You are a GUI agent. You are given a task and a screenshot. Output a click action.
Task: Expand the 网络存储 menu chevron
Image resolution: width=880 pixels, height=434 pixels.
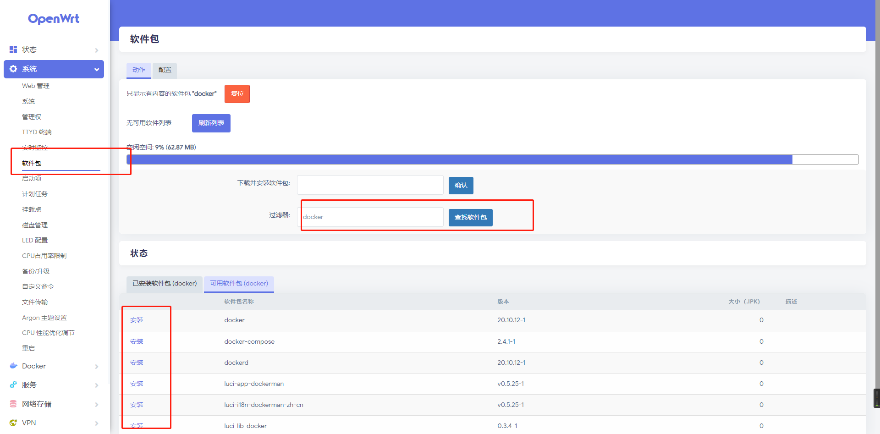tap(97, 404)
